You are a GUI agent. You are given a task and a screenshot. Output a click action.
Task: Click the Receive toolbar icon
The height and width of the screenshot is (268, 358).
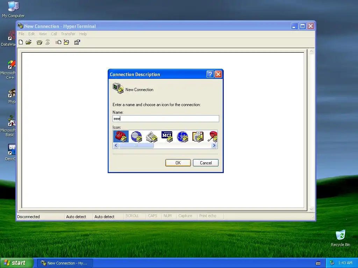[x=66, y=42]
